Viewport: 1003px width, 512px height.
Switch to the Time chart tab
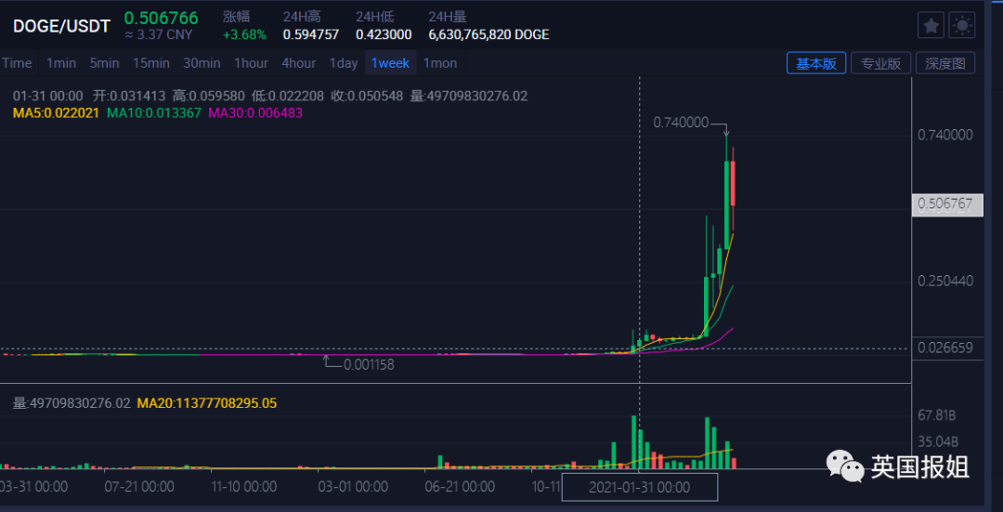[17, 62]
